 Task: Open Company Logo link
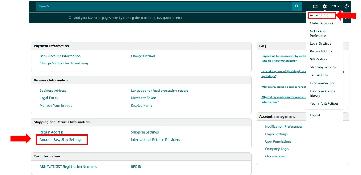click(277, 149)
